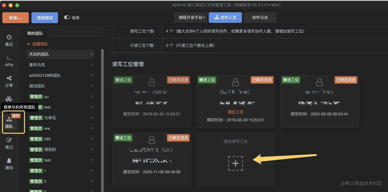This screenshot has width=388, height=192.
Task: Select team named 1
Action: click(60, 170)
